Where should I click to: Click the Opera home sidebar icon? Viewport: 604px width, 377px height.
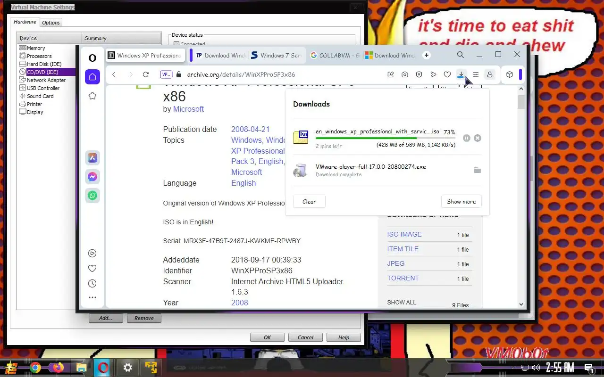click(92, 76)
